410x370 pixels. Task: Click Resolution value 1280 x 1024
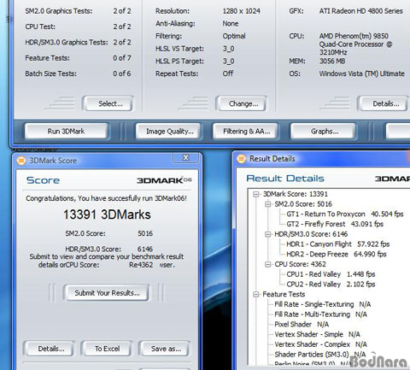(241, 11)
